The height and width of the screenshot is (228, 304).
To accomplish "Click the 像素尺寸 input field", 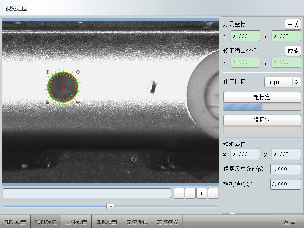I will coord(285,169).
